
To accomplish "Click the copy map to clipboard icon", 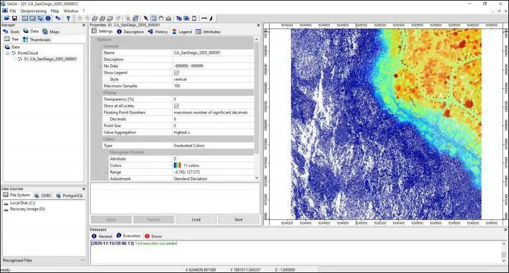I will tap(194, 19).
